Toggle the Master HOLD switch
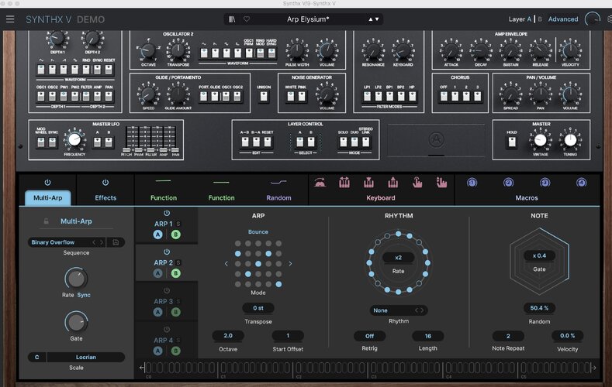The height and width of the screenshot is (387, 612). pyautogui.click(x=512, y=142)
